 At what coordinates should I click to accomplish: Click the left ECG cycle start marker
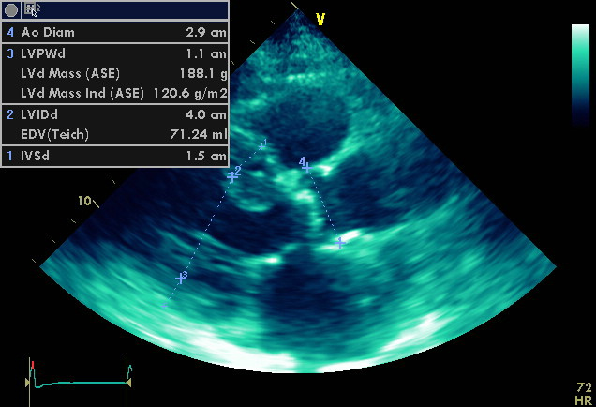pyautogui.click(x=28, y=383)
